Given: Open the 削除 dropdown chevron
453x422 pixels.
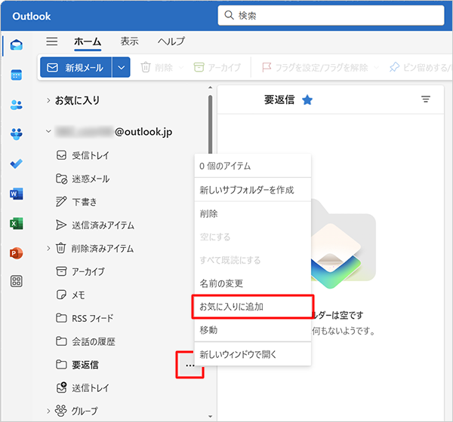Looking at the screenshot, I should point(181,68).
